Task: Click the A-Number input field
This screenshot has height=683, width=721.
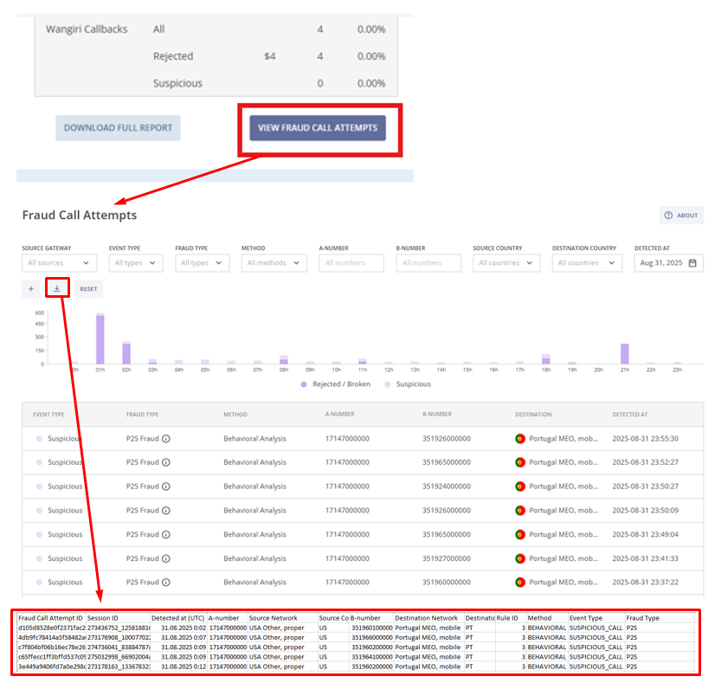Action: [351, 262]
